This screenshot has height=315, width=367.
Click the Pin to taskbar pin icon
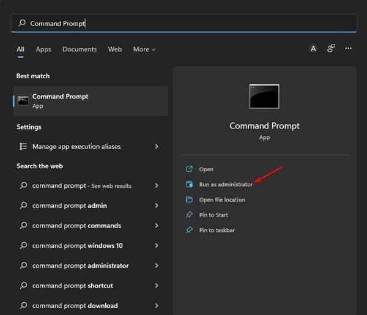coord(189,230)
